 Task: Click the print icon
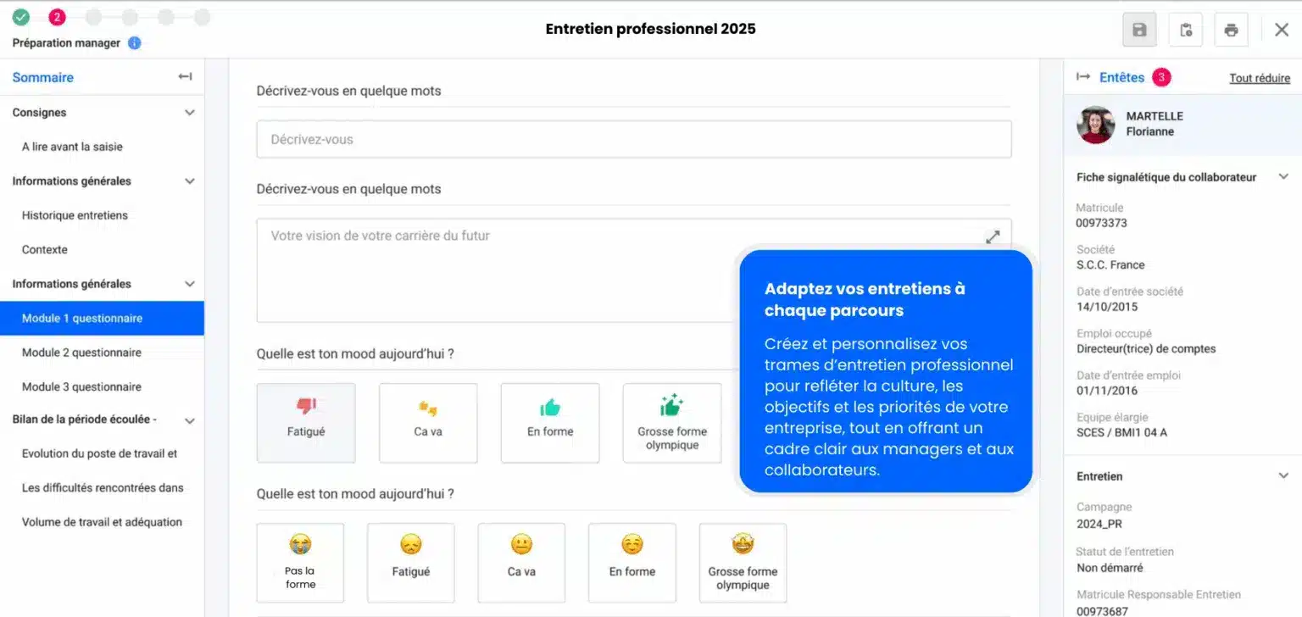point(1231,30)
